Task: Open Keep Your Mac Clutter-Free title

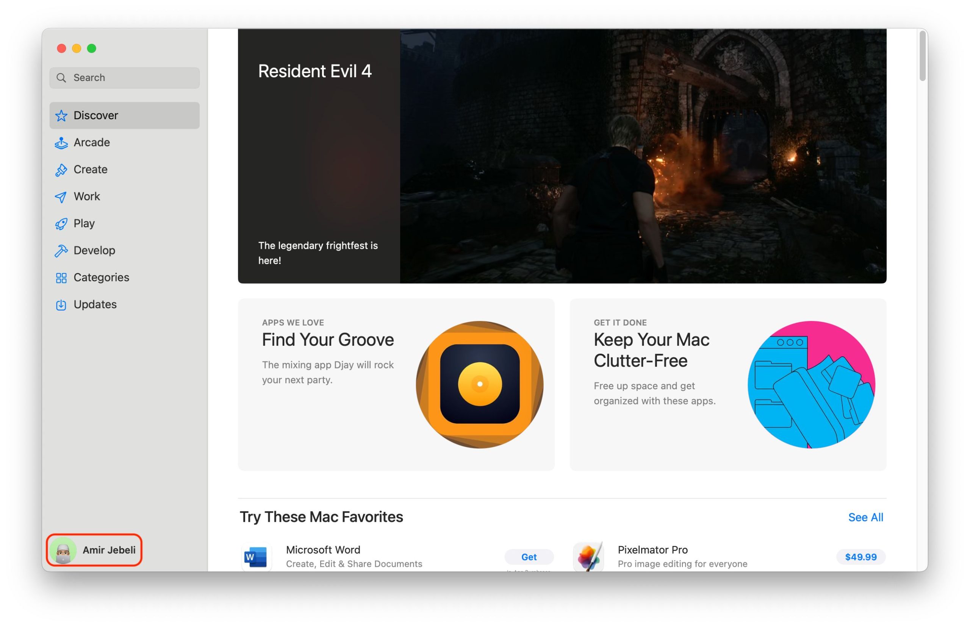Action: pyautogui.click(x=651, y=350)
